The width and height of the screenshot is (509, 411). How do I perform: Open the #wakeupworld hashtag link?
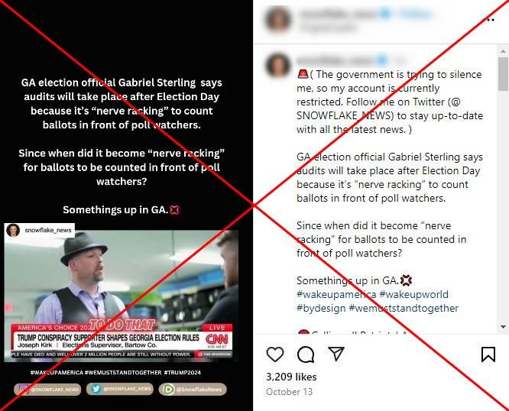click(414, 294)
